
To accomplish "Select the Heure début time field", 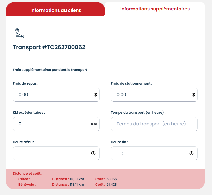I will 51,153.
